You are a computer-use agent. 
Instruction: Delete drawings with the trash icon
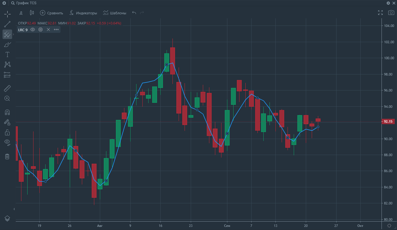(7, 156)
